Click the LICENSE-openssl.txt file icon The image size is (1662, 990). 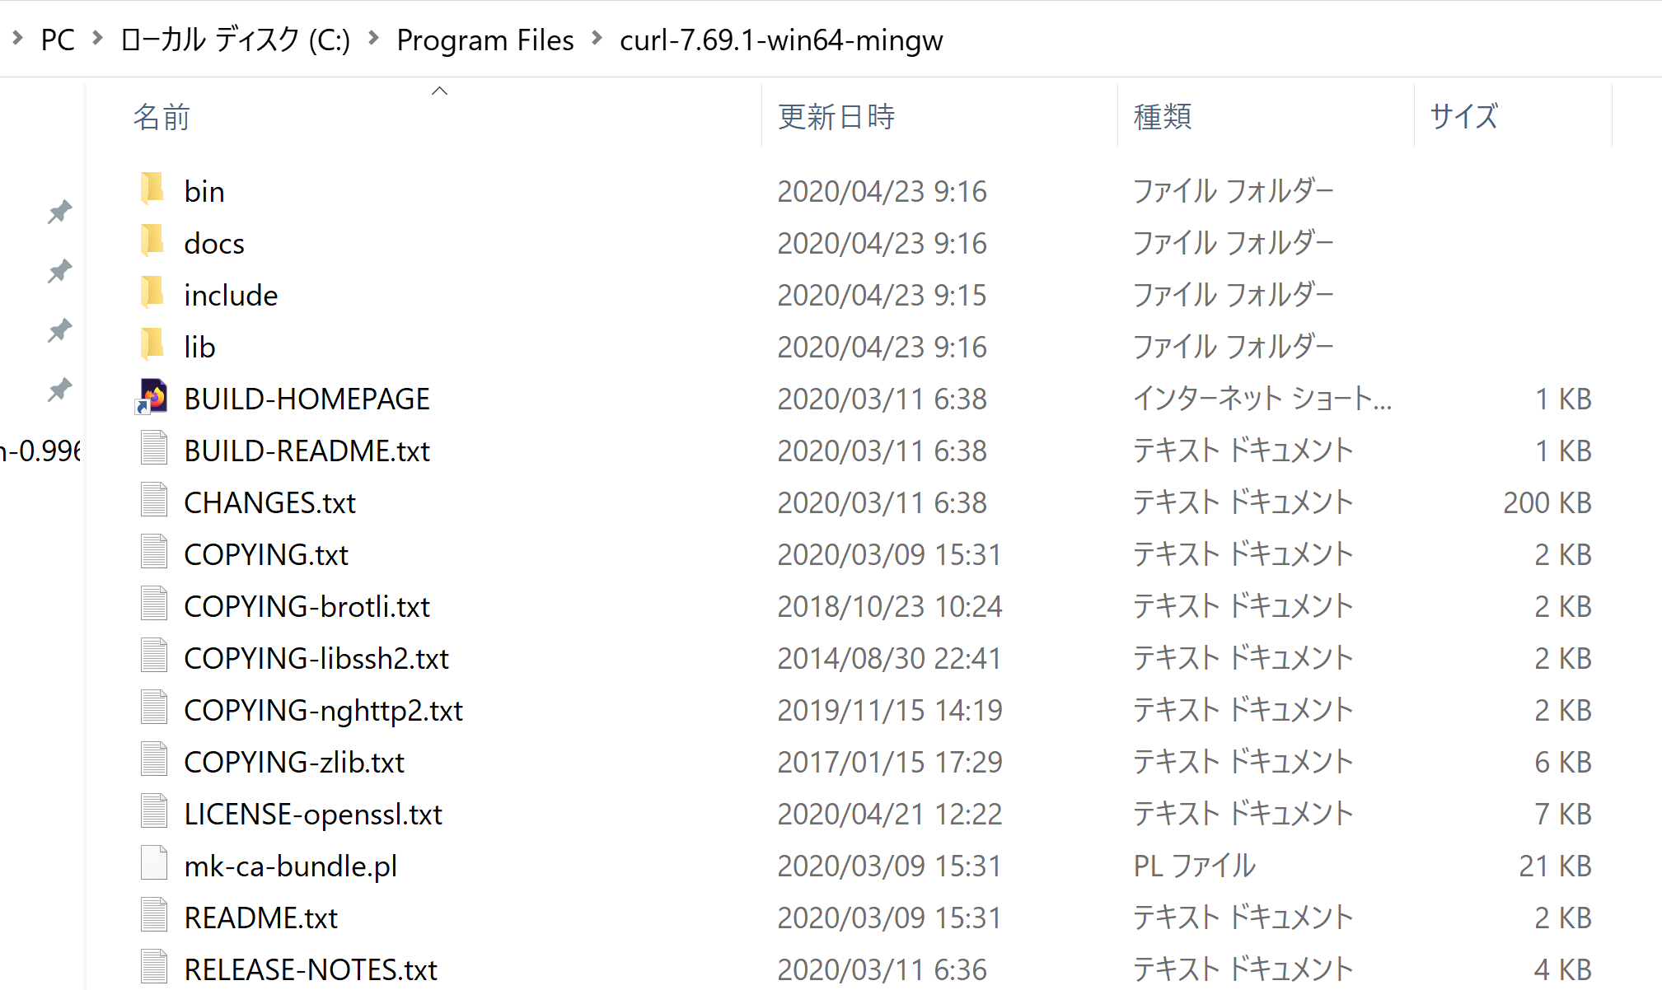pyautogui.click(x=154, y=812)
